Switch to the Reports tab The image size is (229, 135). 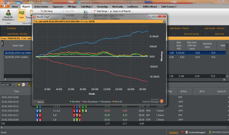point(26,7)
